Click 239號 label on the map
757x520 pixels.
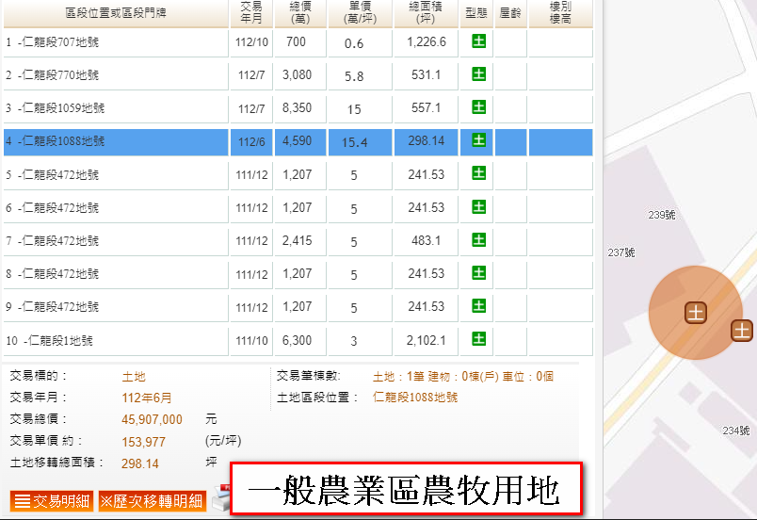point(662,215)
